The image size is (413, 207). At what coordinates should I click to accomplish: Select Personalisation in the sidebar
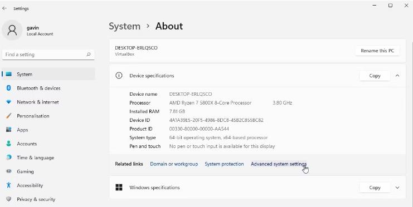(x=48, y=116)
